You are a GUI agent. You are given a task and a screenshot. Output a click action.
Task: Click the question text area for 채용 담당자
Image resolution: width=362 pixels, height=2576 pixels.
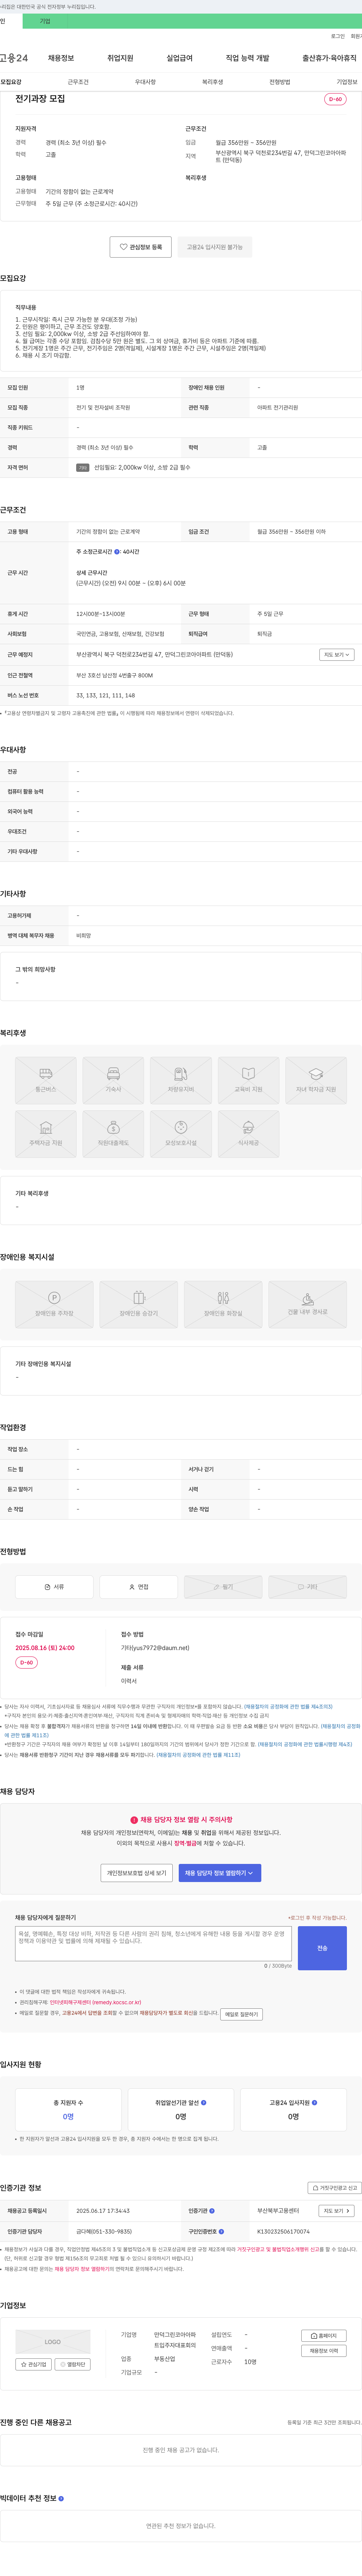[154, 1944]
